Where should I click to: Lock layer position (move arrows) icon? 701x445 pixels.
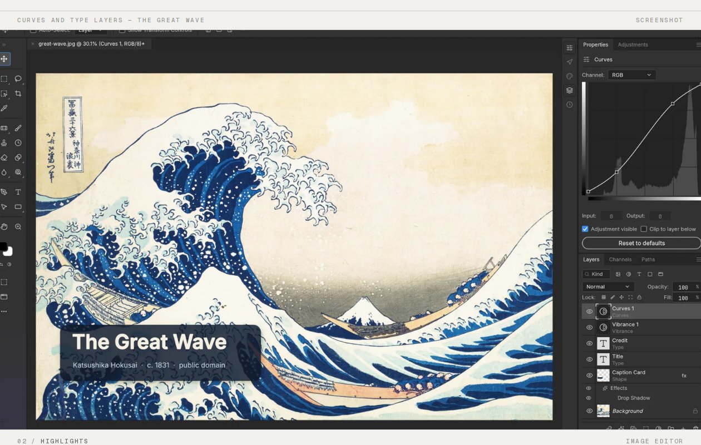click(621, 297)
